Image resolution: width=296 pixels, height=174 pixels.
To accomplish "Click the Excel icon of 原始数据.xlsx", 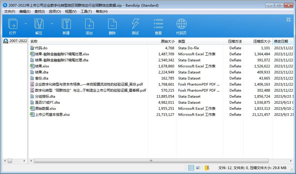I will coord(32,108).
